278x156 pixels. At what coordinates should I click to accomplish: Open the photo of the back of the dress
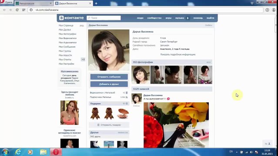pos(157,75)
